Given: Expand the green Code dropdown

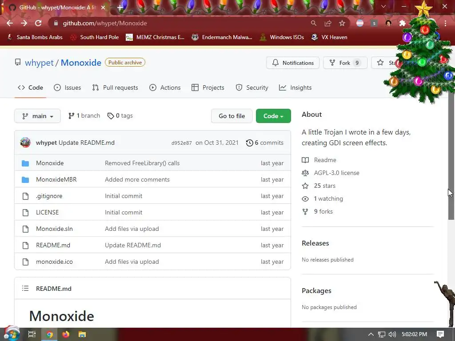Looking at the screenshot, I should 273,116.
